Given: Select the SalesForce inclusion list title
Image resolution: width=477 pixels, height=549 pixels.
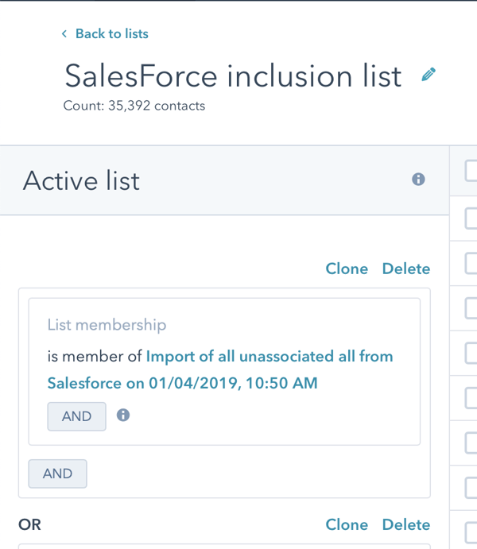Looking at the screenshot, I should coord(233,76).
